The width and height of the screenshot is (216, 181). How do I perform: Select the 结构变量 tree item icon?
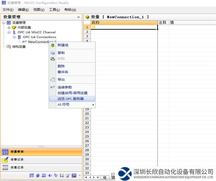[x=9, y=46]
